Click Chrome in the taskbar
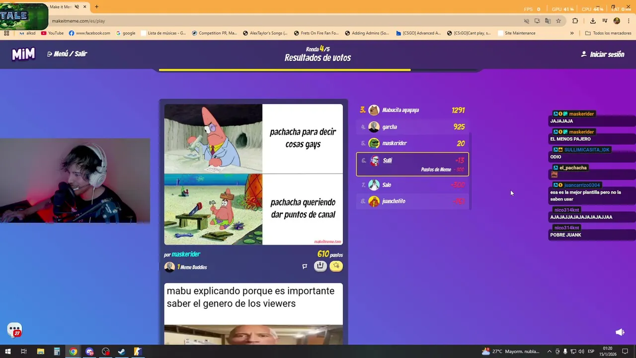Image resolution: width=636 pixels, height=358 pixels. [x=73, y=352]
